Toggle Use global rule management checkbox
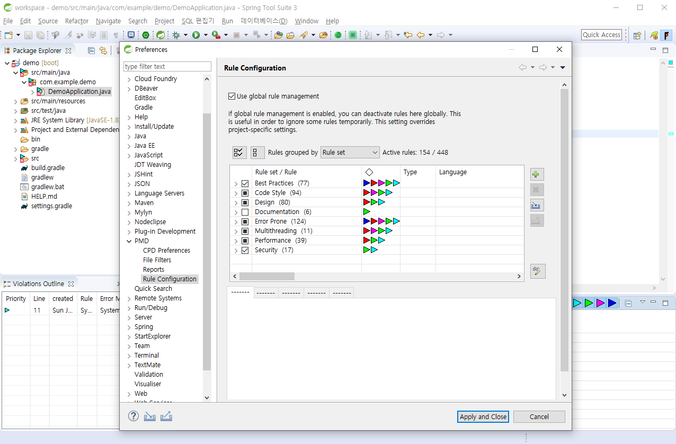The height and width of the screenshot is (444, 676). click(232, 96)
